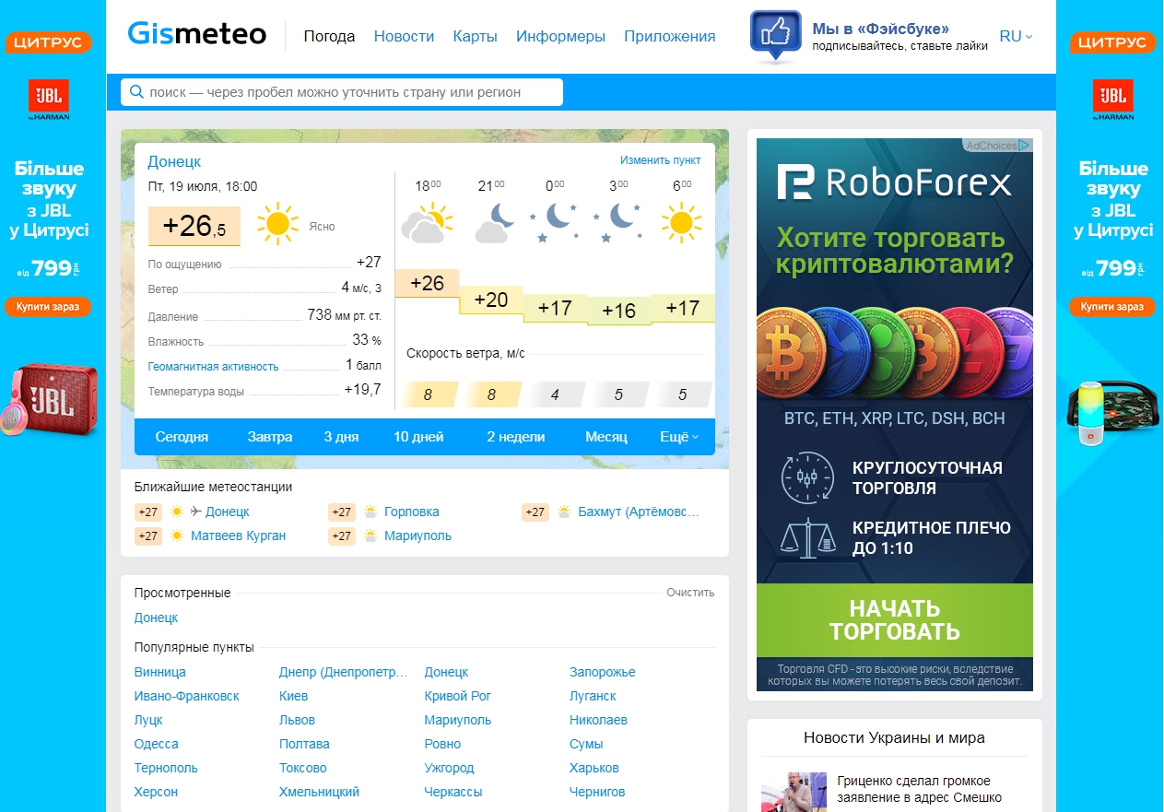This screenshot has width=1164, height=812.
Task: Click the round-the-clock trading clock icon
Action: 806,477
